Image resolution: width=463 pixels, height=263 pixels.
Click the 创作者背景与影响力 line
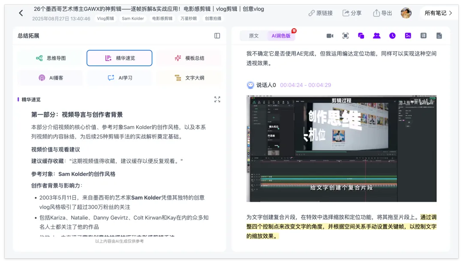click(x=57, y=185)
